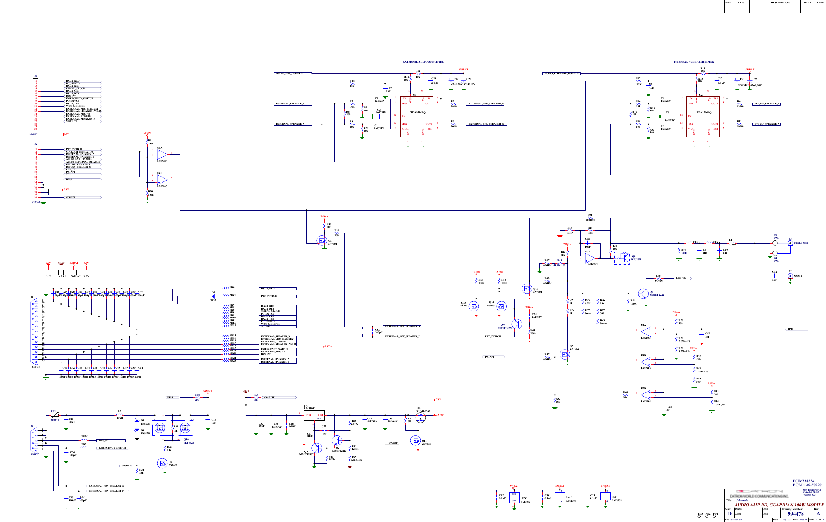The width and height of the screenshot is (826, 522).
Task: Select the AUDIO_EXT_DISABLE net label
Action: pyautogui.click(x=293, y=73)
